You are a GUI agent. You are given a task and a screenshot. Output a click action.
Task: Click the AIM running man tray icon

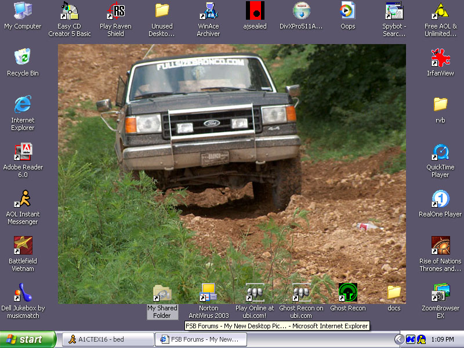421,339
